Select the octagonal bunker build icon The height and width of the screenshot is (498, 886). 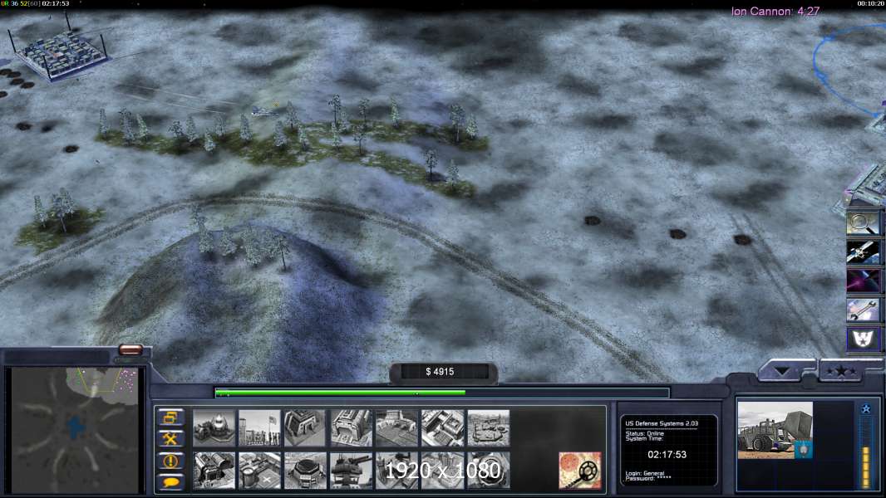point(305,471)
